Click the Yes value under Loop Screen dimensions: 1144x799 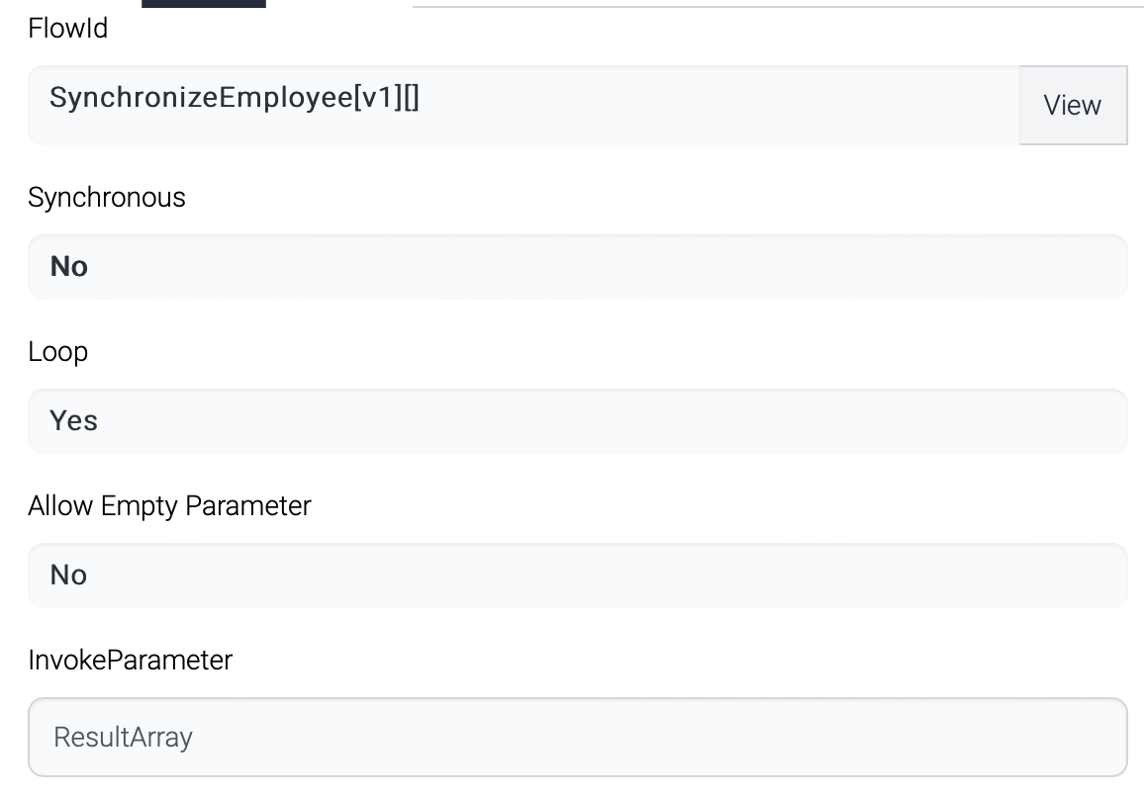click(x=74, y=421)
